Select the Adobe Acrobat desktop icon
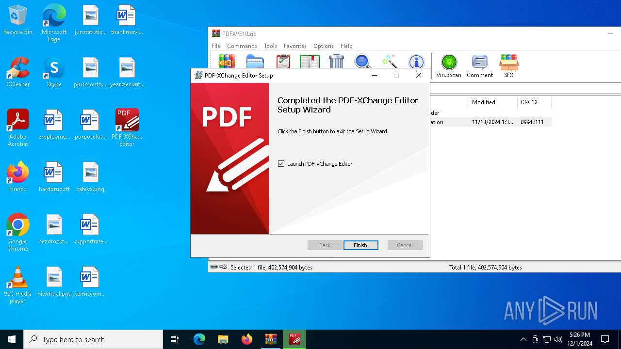The image size is (621, 349). (18, 128)
